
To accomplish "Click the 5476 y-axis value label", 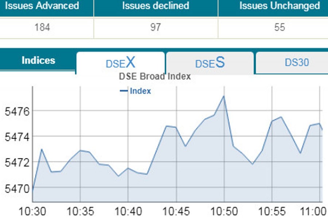I will point(13,111).
